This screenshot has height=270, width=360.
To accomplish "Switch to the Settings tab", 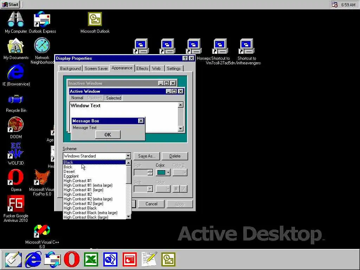I will coord(174,69).
